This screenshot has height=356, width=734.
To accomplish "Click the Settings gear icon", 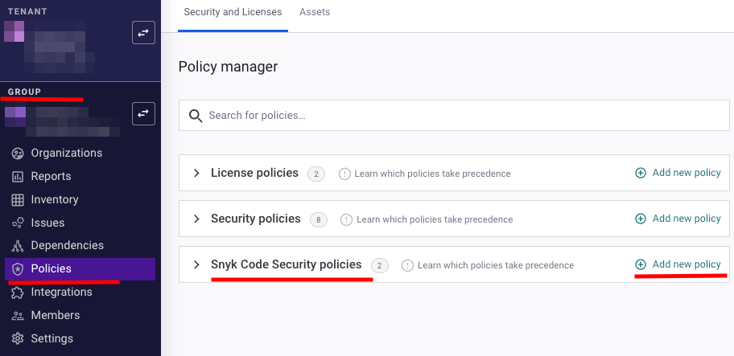I will (18, 338).
